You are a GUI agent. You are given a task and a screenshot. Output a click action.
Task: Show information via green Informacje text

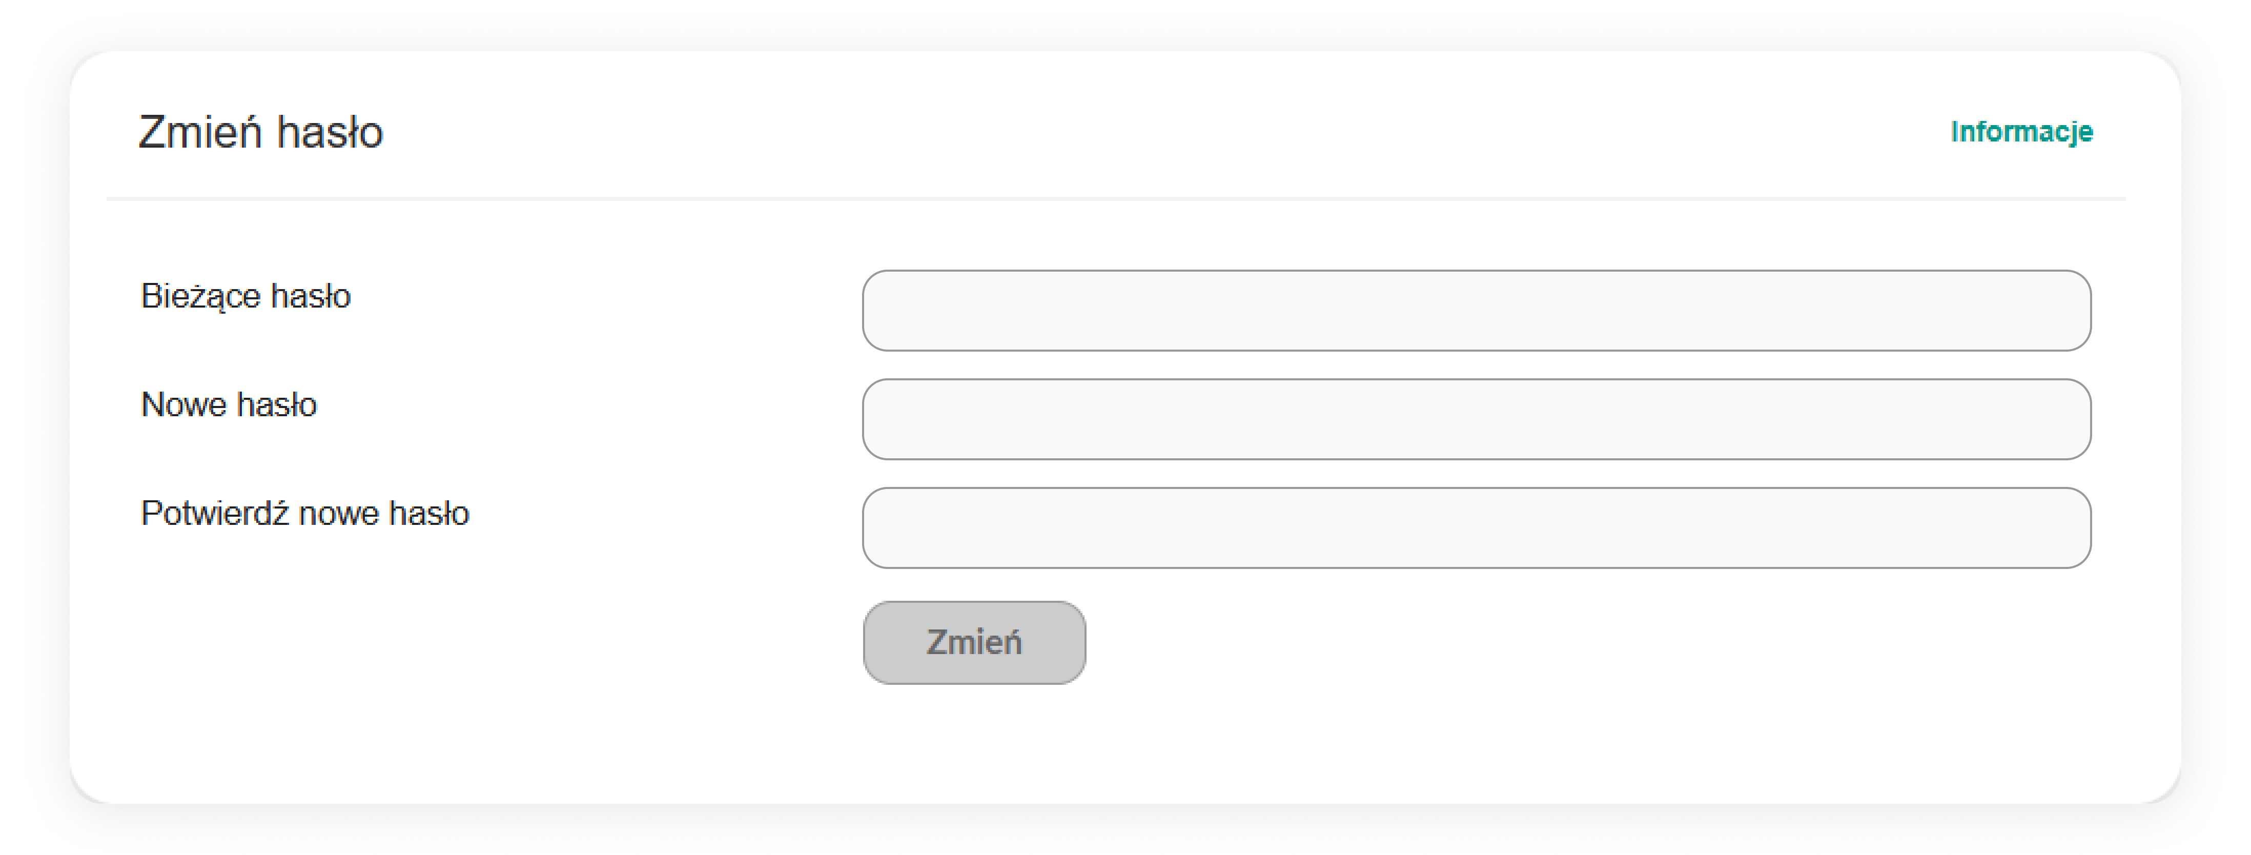2020,132
